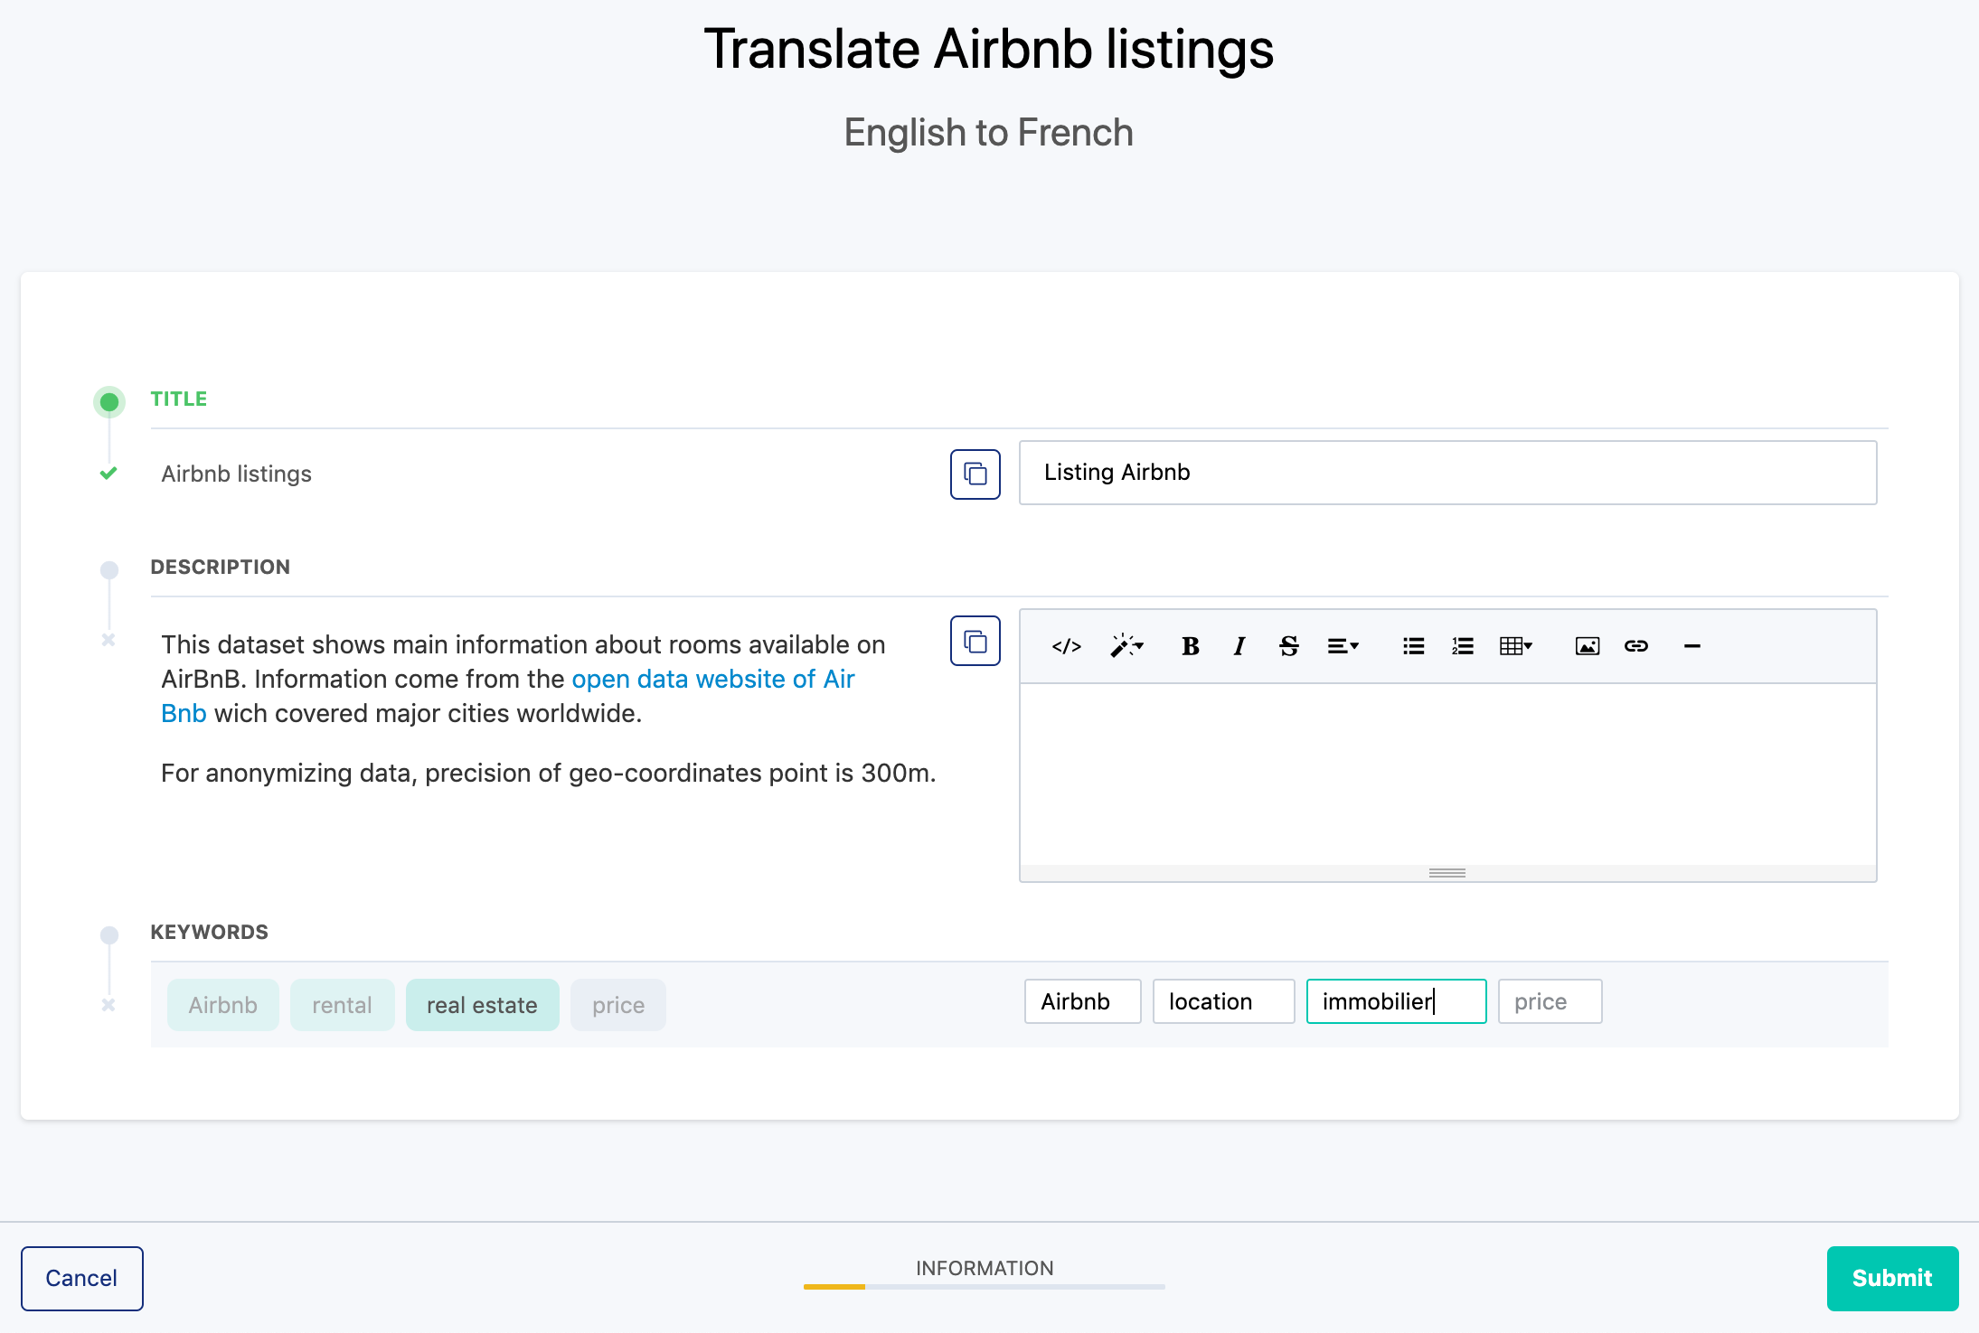Open the Air Bnb open data link
Viewport: 1979px width, 1333px height.
pos(711,679)
